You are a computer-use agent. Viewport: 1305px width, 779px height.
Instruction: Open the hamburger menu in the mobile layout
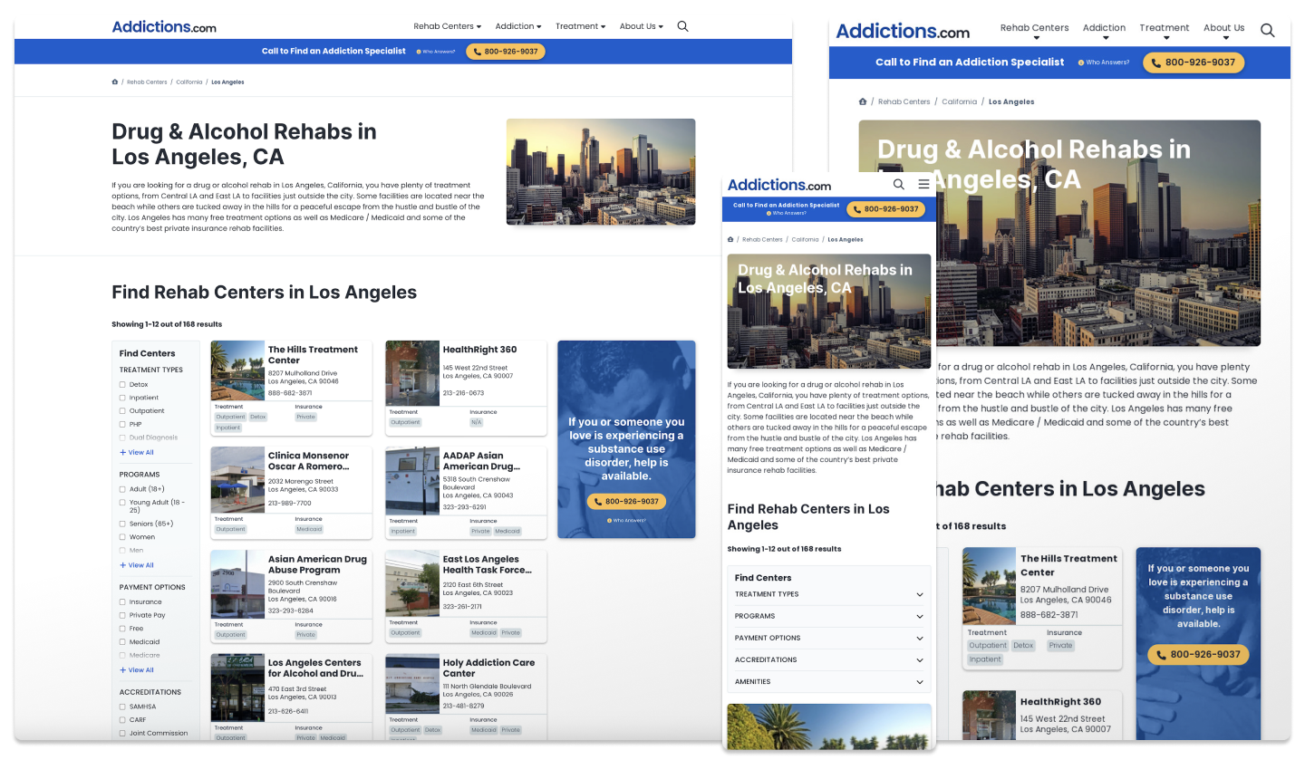pyautogui.click(x=923, y=184)
